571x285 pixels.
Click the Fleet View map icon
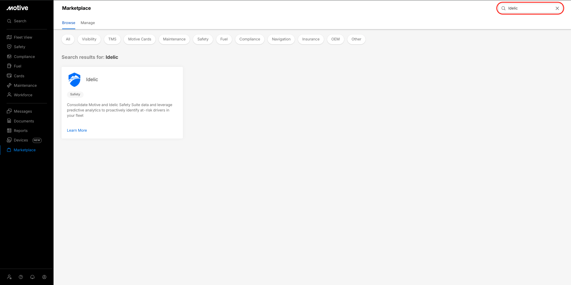(x=9, y=37)
